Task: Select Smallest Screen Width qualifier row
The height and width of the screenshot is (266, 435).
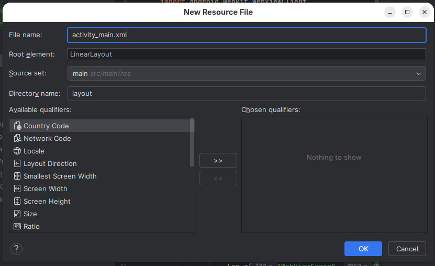Action: pos(100,176)
